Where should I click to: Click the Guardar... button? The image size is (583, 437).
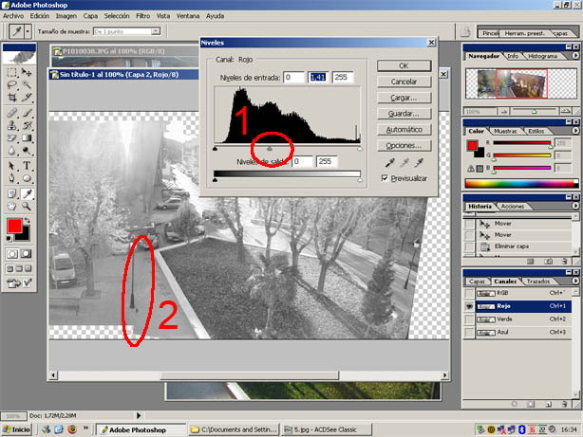pos(404,114)
